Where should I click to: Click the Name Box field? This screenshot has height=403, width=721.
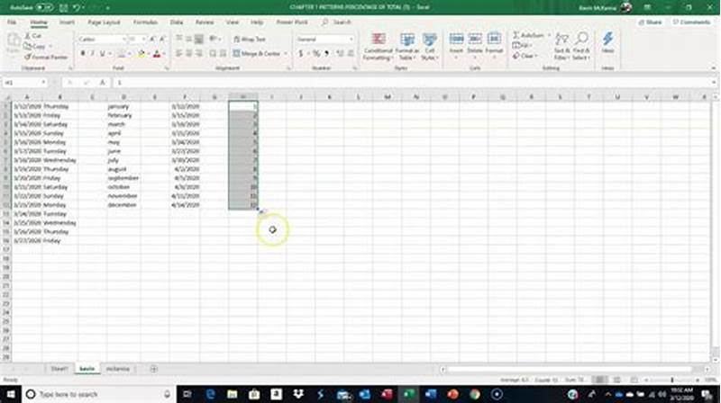(x=24, y=83)
